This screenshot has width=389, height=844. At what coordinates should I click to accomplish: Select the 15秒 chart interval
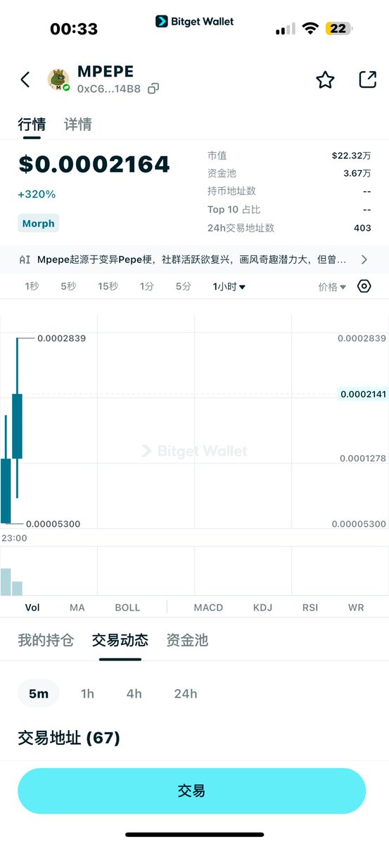[108, 287]
